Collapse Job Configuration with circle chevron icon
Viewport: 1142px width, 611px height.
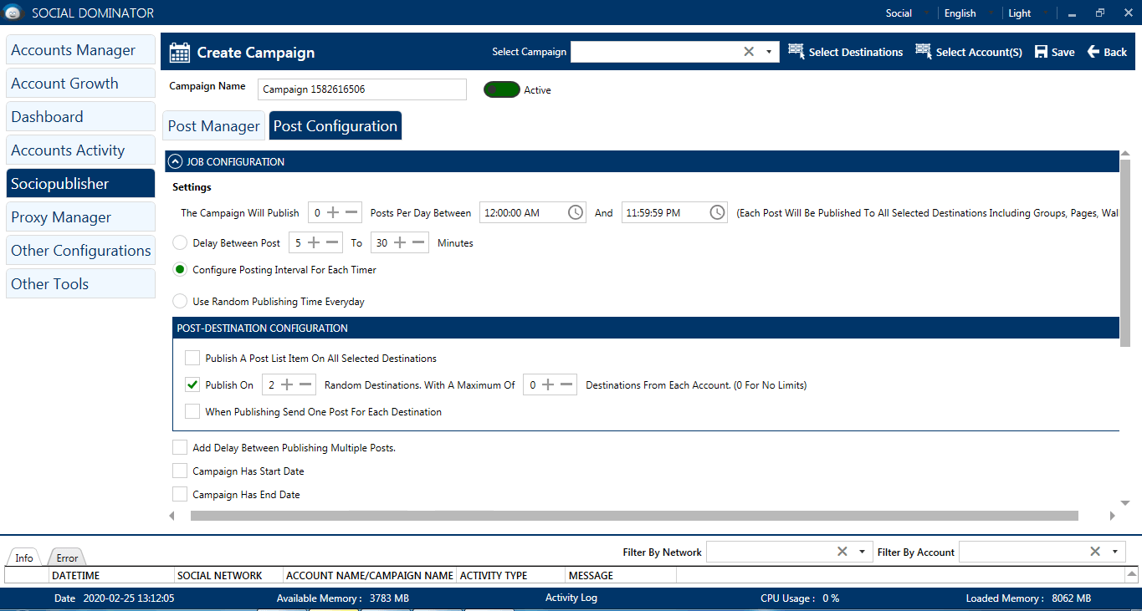pyautogui.click(x=176, y=162)
